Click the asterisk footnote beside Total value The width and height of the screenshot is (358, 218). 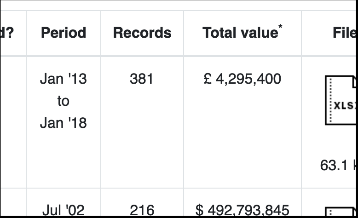click(x=280, y=27)
